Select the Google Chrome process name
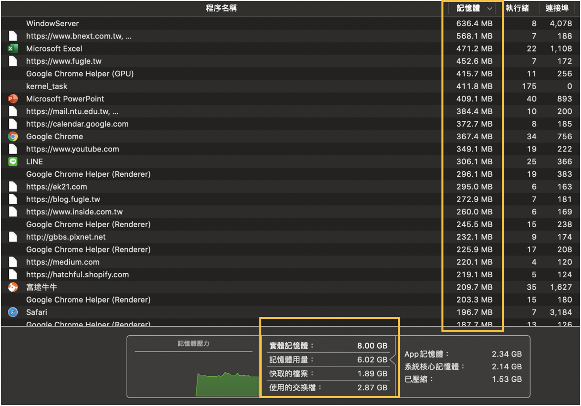This screenshot has height=406, width=581. [54, 137]
